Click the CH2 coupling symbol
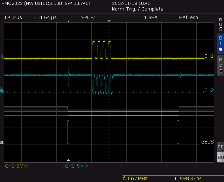 tap(86, 166)
